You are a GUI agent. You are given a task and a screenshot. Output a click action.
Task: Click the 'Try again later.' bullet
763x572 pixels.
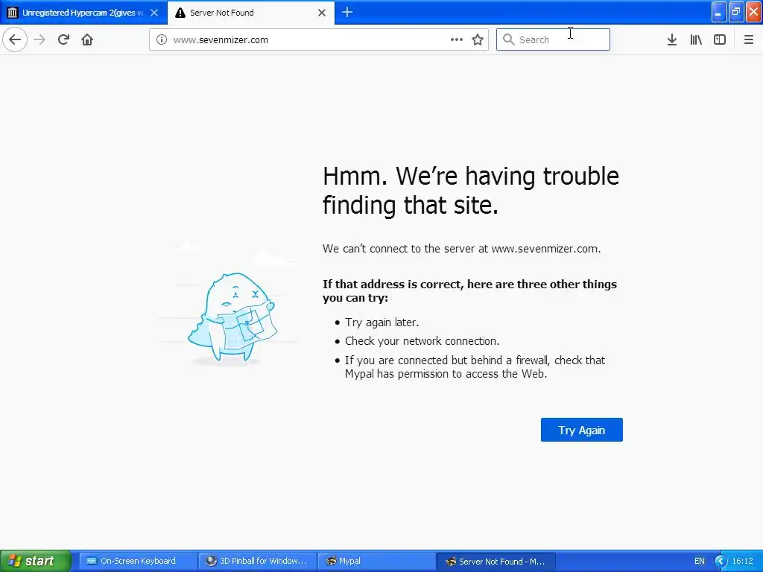382,322
